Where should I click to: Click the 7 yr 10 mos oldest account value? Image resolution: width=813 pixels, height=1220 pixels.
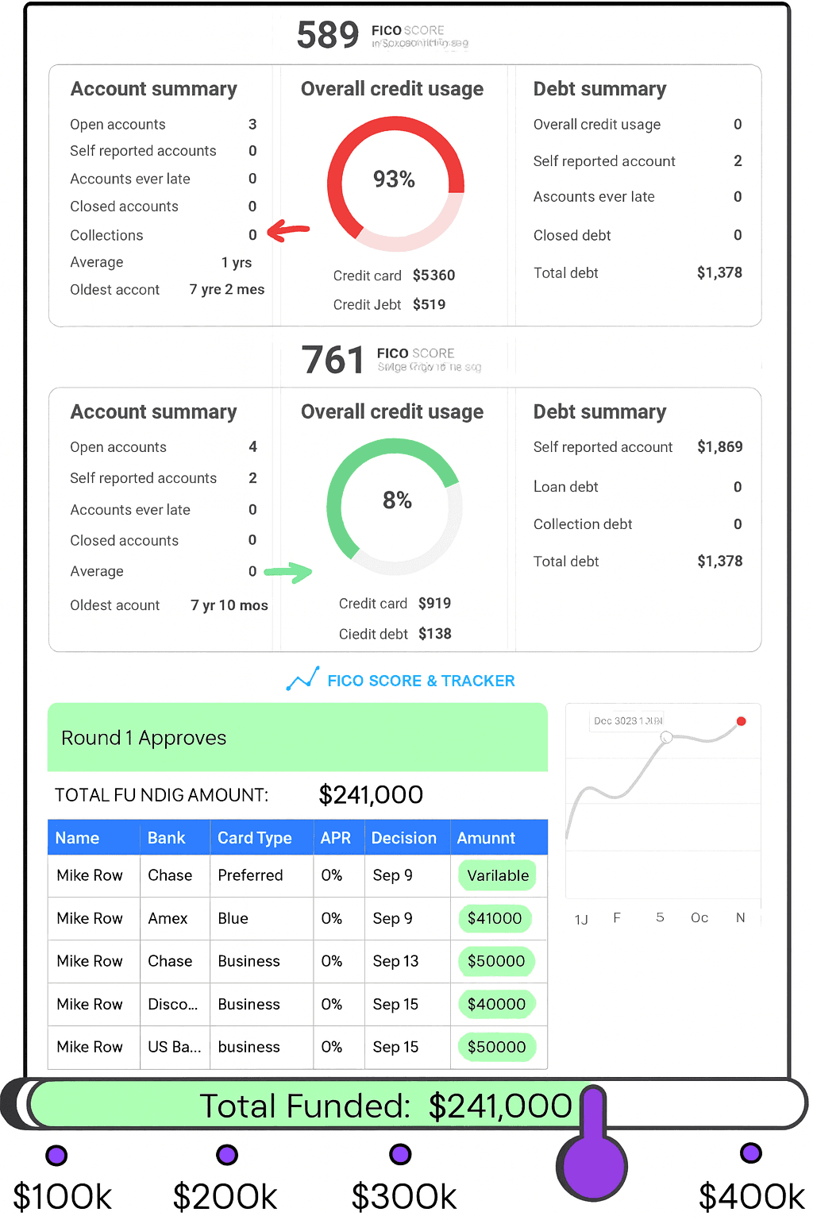tap(229, 605)
